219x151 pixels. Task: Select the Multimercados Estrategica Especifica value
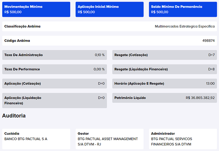tap(185, 26)
